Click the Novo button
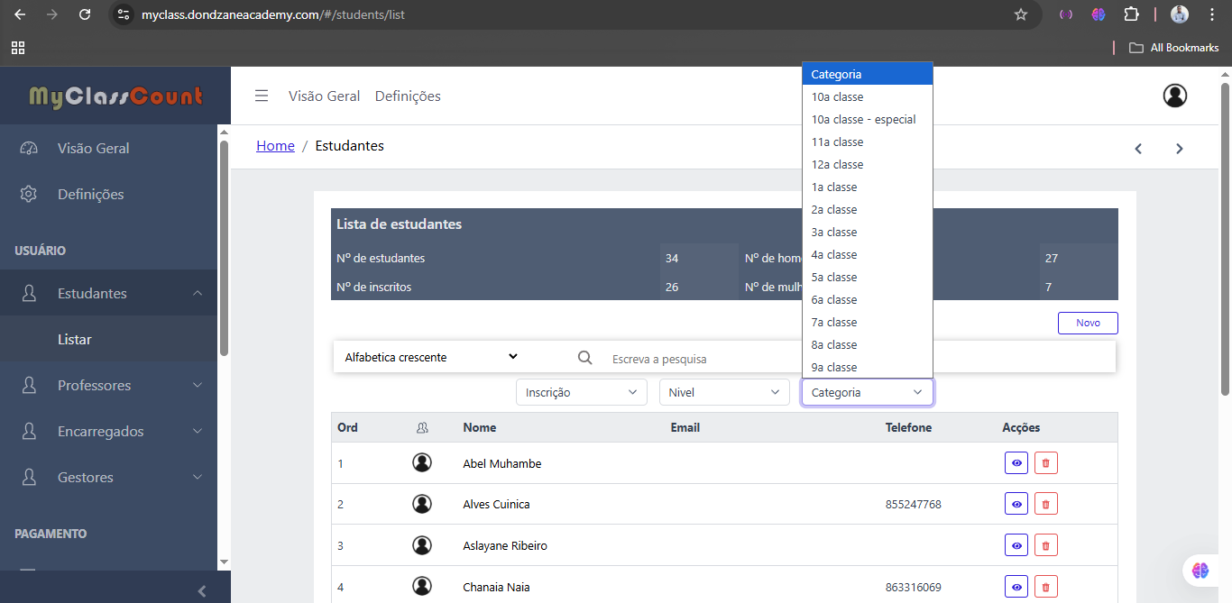Screen dimensions: 1232x603 coord(1088,324)
